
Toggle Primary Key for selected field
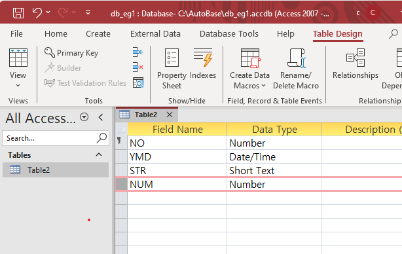click(71, 53)
